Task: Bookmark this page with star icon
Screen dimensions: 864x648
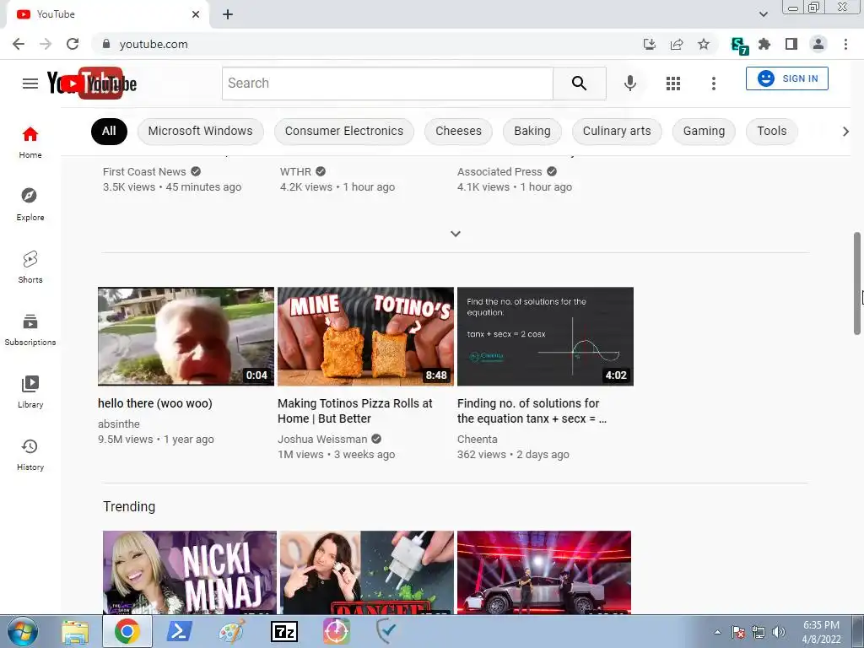Action: click(x=704, y=44)
